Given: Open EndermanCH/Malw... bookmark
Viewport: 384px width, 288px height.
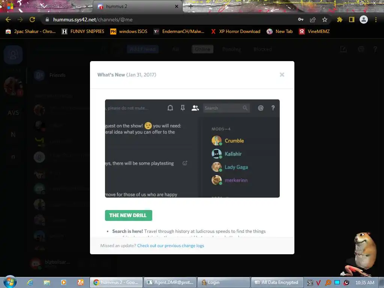Looking at the screenshot, I should click(x=179, y=31).
